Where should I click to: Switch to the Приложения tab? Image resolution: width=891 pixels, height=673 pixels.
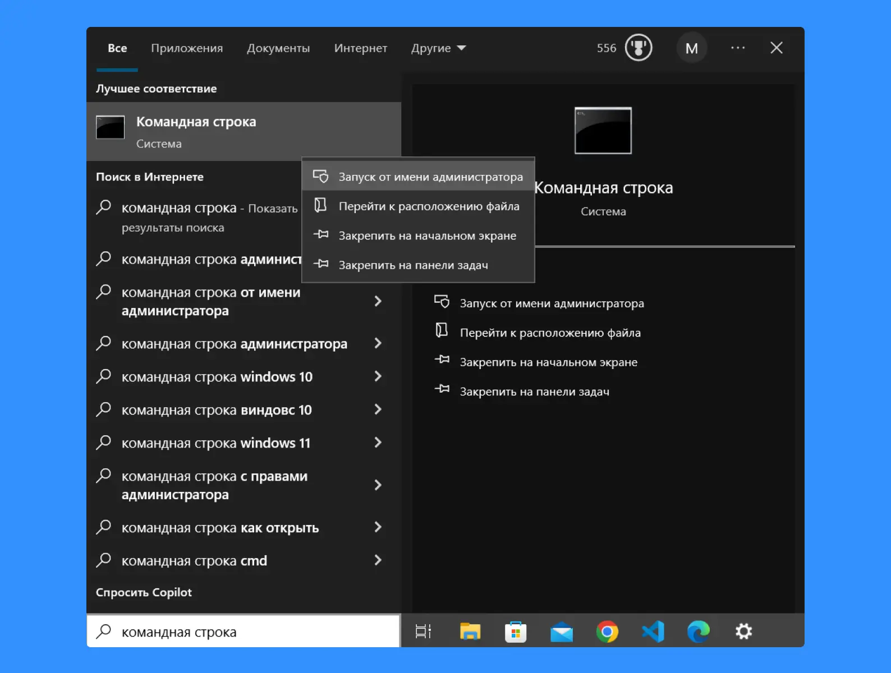pyautogui.click(x=187, y=48)
